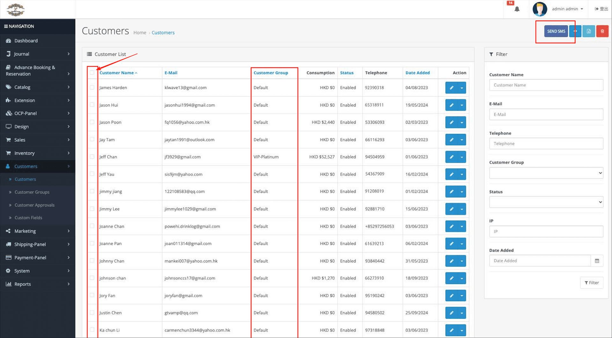Select the checkbox beside Joanne Chan

point(92,226)
